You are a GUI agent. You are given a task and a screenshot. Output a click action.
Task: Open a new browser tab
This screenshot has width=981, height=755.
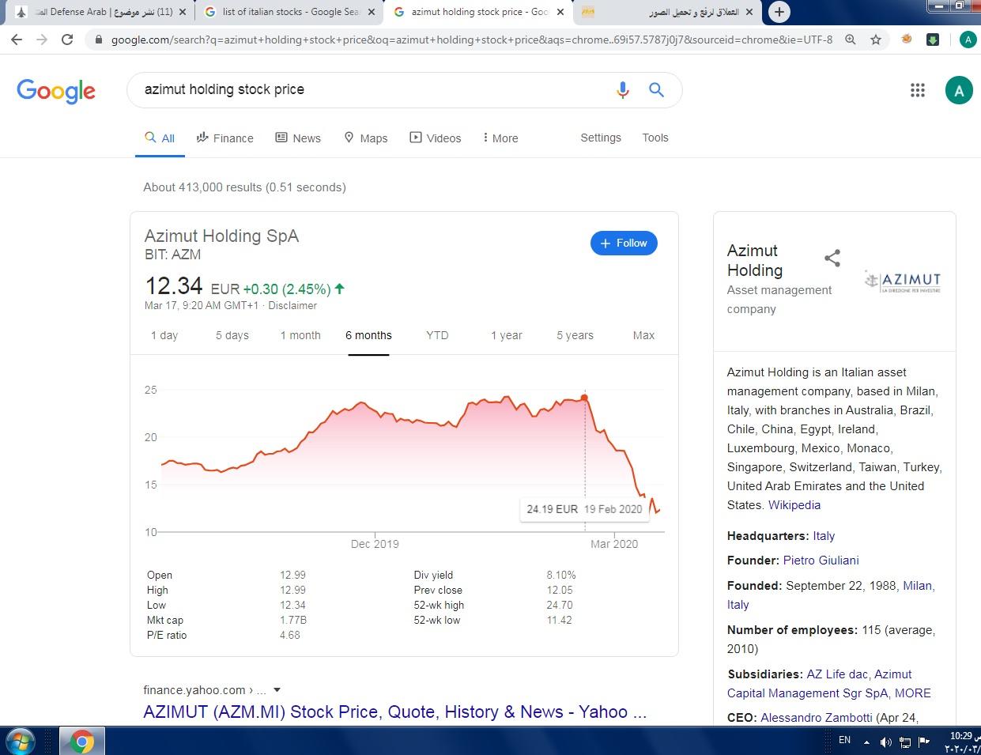pos(779,12)
